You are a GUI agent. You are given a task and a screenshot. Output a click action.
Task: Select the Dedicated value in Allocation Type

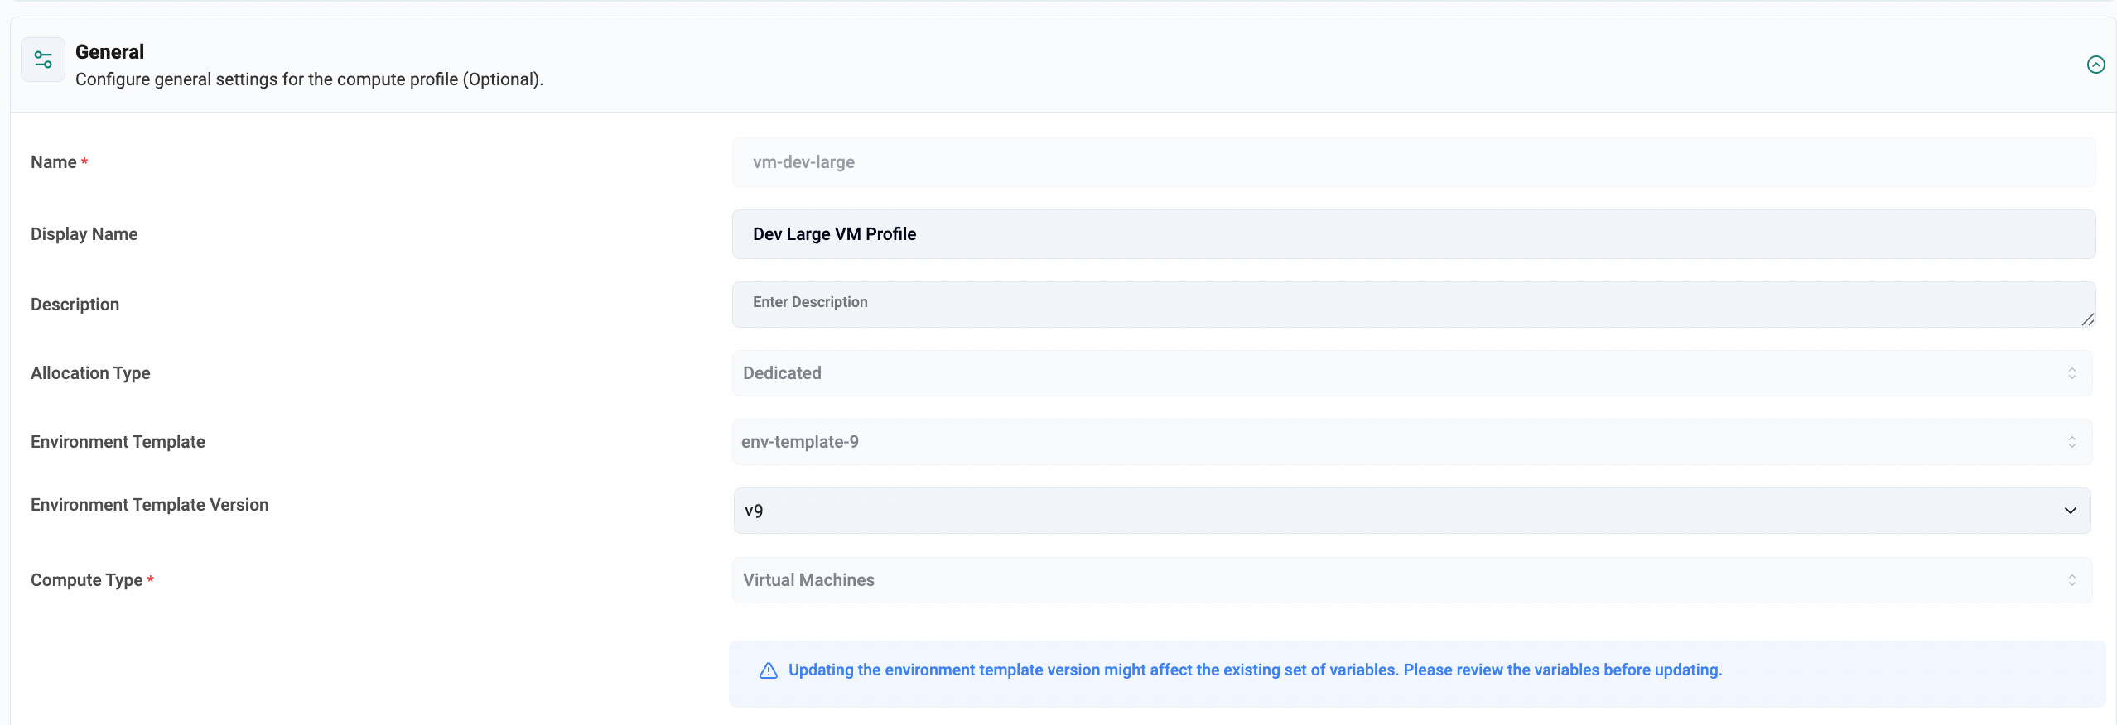tap(782, 373)
